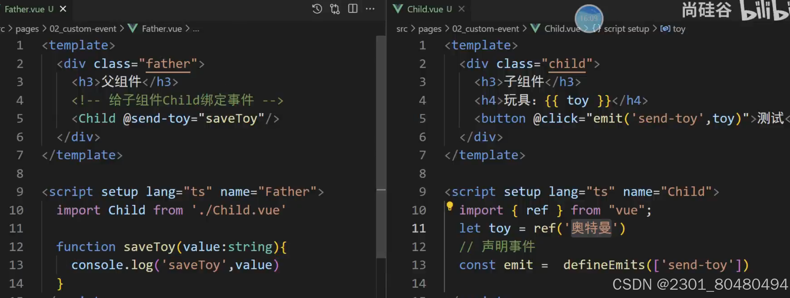Split the left editor with split icon
The width and height of the screenshot is (790, 298).
click(353, 9)
